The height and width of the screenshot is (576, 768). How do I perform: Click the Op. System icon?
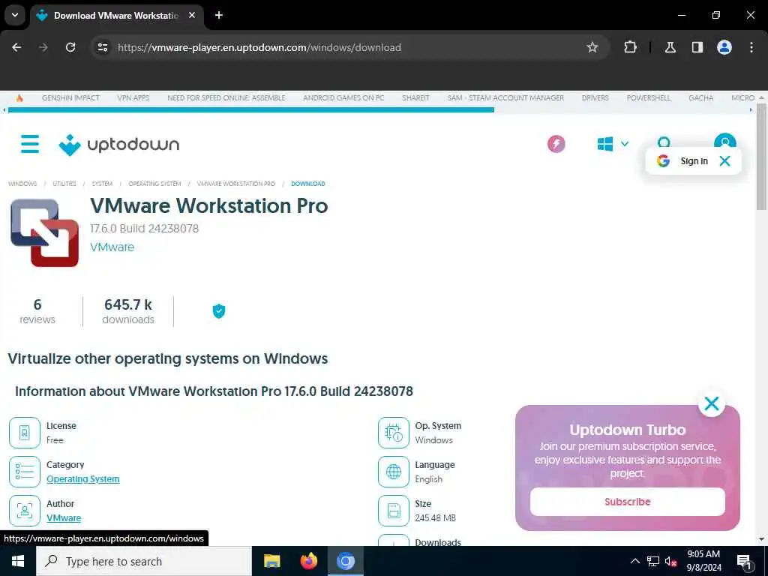point(393,433)
